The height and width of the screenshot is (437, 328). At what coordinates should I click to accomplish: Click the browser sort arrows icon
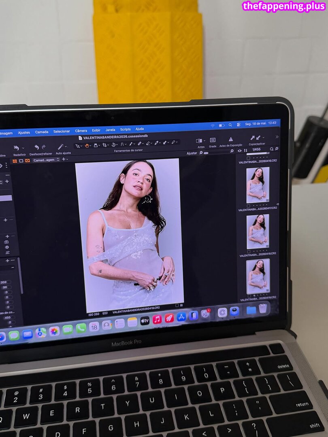[x=245, y=151]
